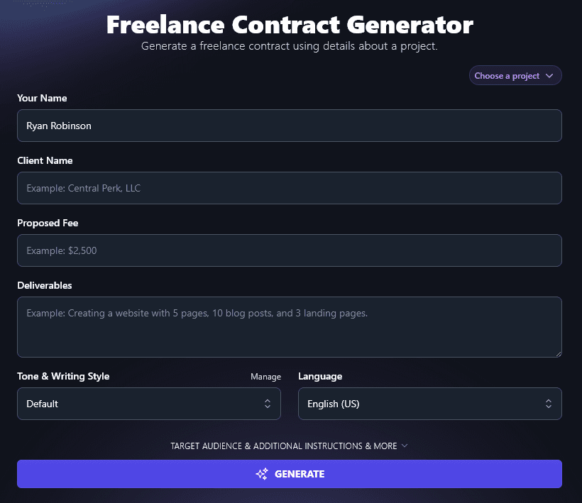Screen dimensions: 582x503
Task: Click the Ryan Robinson name text
Action: [x=59, y=125]
